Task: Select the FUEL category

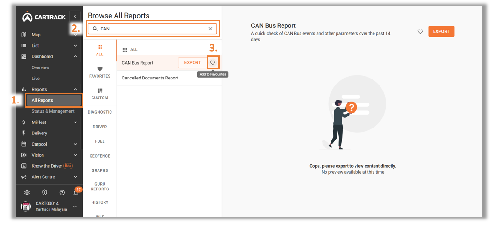Action: (x=100, y=141)
